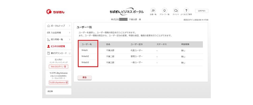Open アラート一覧 bell icon
Screen dimensions: 253x105
click(165, 10)
